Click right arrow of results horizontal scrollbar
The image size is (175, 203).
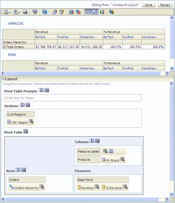[x=167, y=73]
